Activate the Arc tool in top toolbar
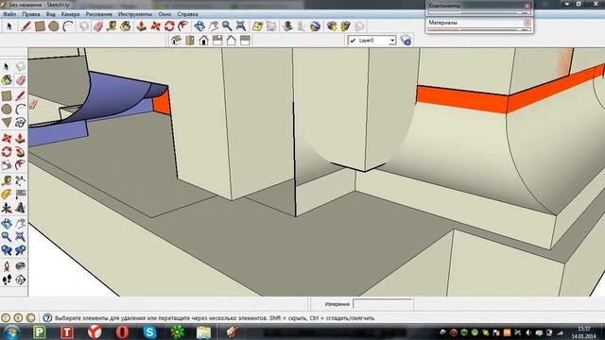605x340 pixels. pyautogui.click(x=68, y=26)
